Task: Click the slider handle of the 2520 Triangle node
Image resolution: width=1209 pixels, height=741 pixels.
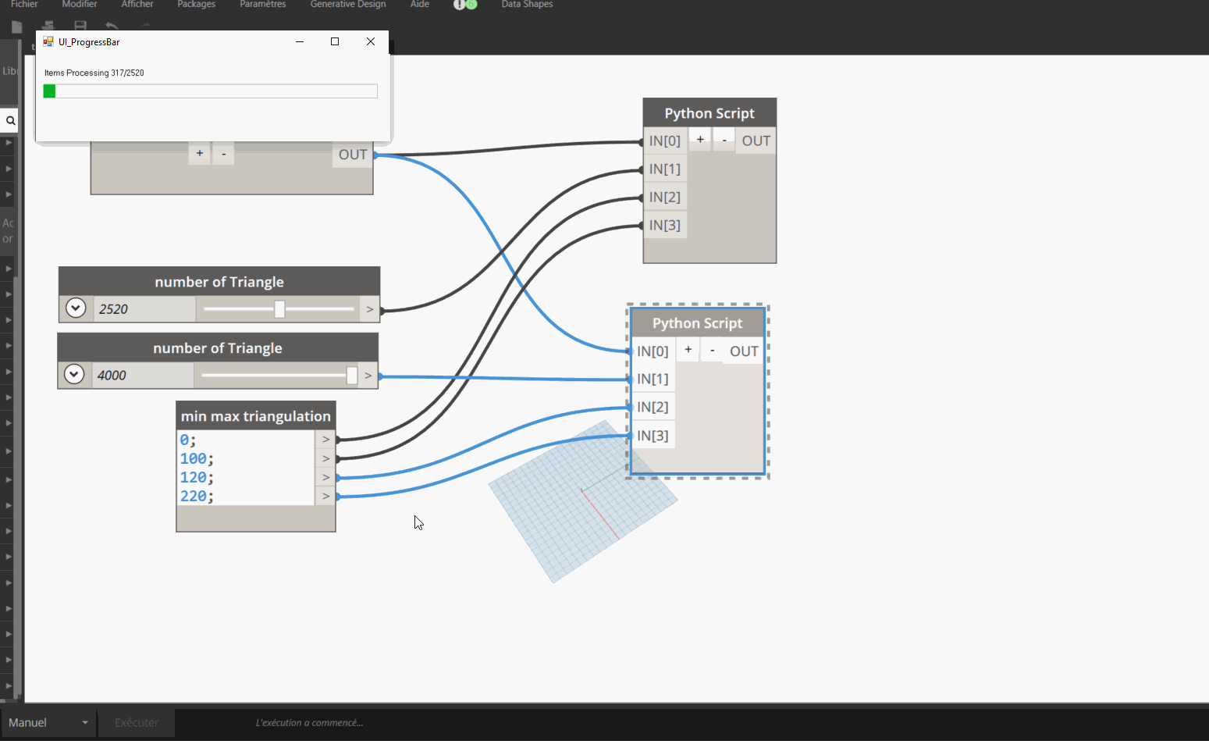Action: pyautogui.click(x=279, y=308)
